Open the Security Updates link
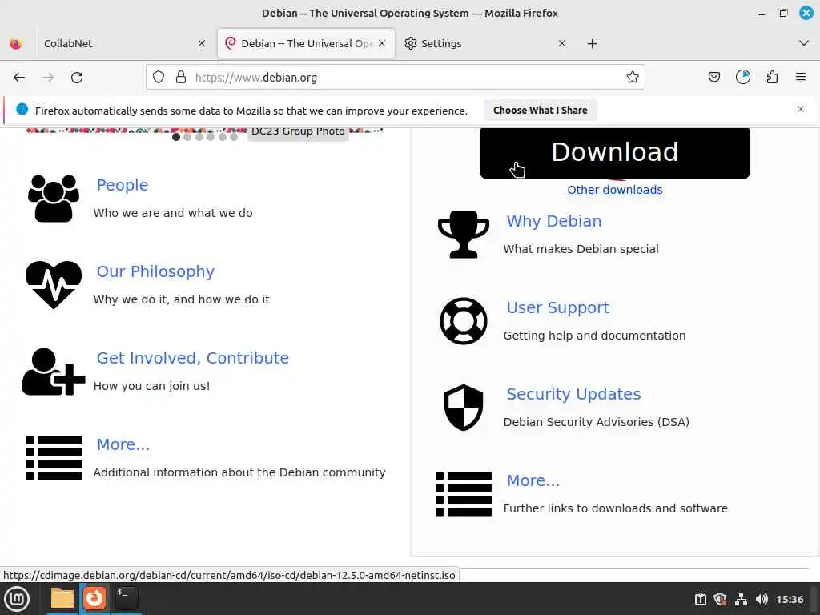 pyautogui.click(x=573, y=394)
